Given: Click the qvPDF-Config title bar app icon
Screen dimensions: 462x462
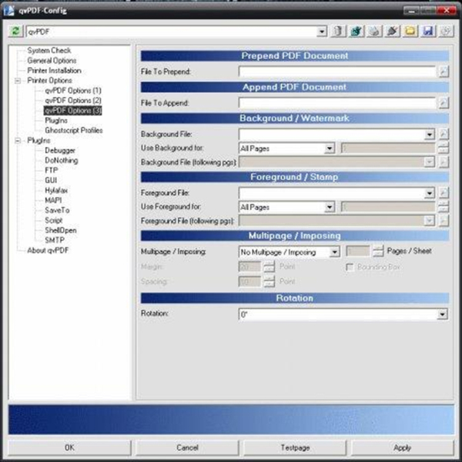Looking at the screenshot, I should point(8,10).
